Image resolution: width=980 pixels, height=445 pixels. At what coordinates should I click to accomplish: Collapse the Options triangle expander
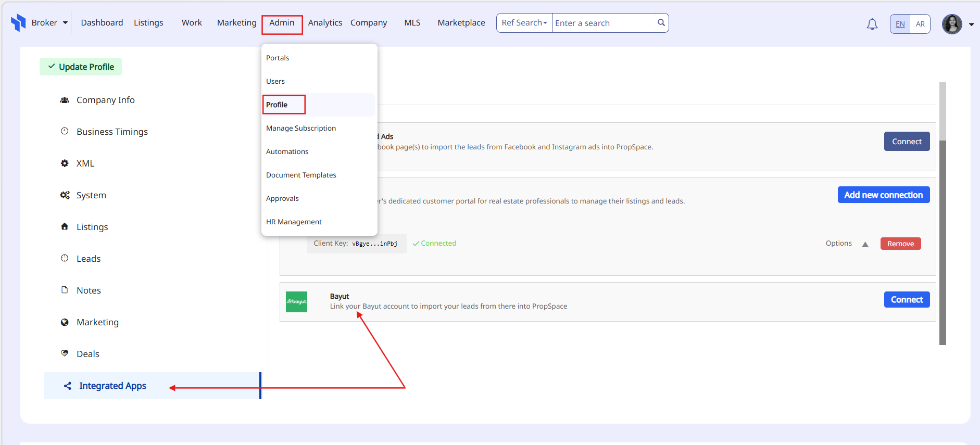865,244
